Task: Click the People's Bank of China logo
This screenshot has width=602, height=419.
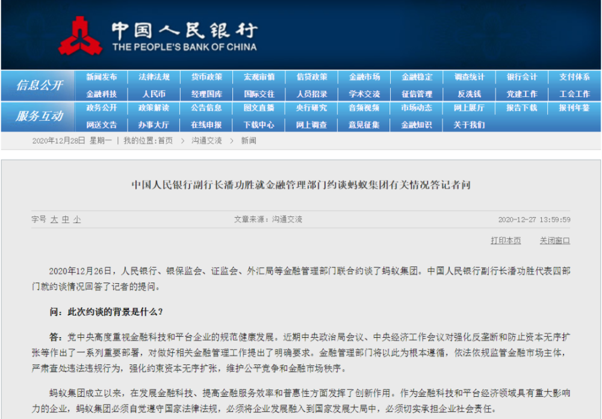Action: pyautogui.click(x=157, y=37)
